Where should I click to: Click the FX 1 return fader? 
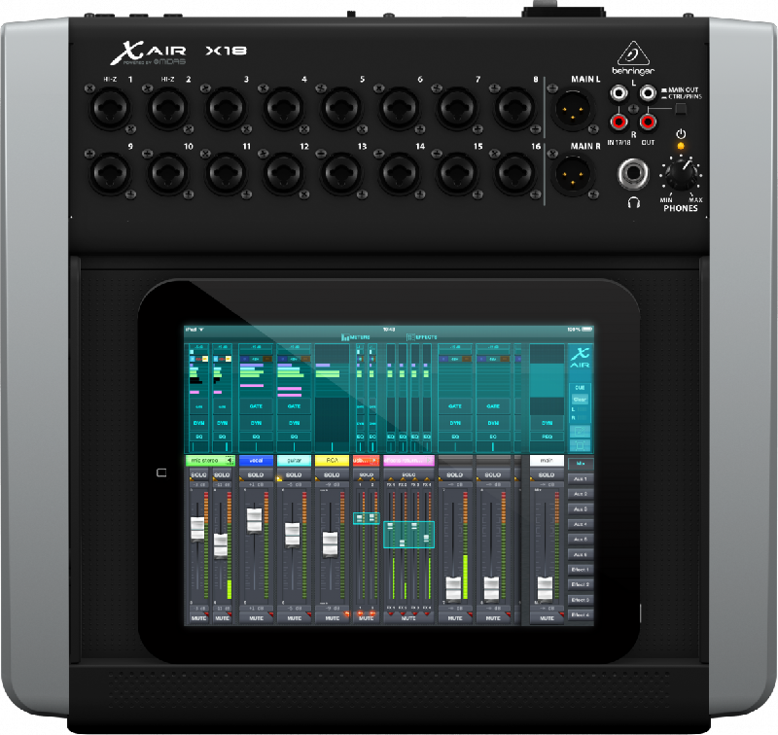(x=390, y=526)
